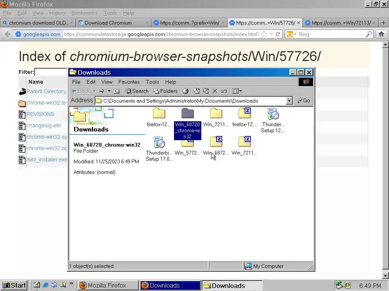This screenshot has width=389, height=291.
Task: Click the Delete (X) toolbar icon
Action: coord(215,91)
